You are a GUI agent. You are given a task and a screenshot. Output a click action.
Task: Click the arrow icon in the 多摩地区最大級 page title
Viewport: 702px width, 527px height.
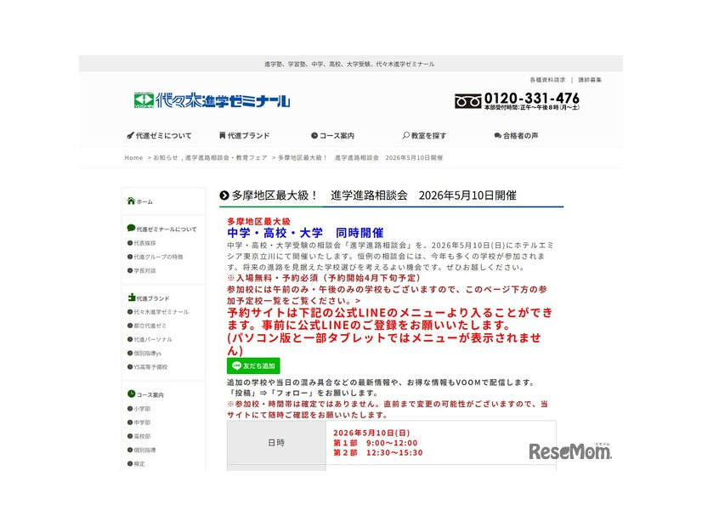pos(224,195)
